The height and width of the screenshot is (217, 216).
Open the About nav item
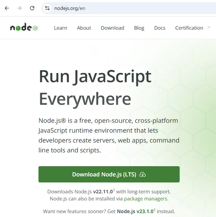click(x=84, y=28)
